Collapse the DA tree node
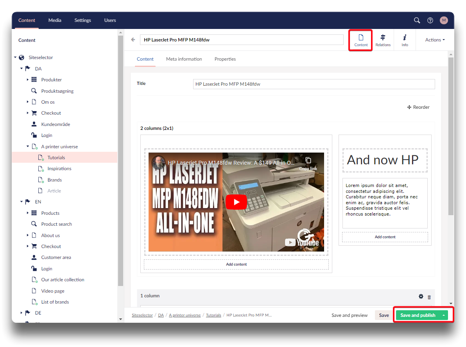Image resolution: width=466 pixels, height=347 pixels. [x=22, y=68]
